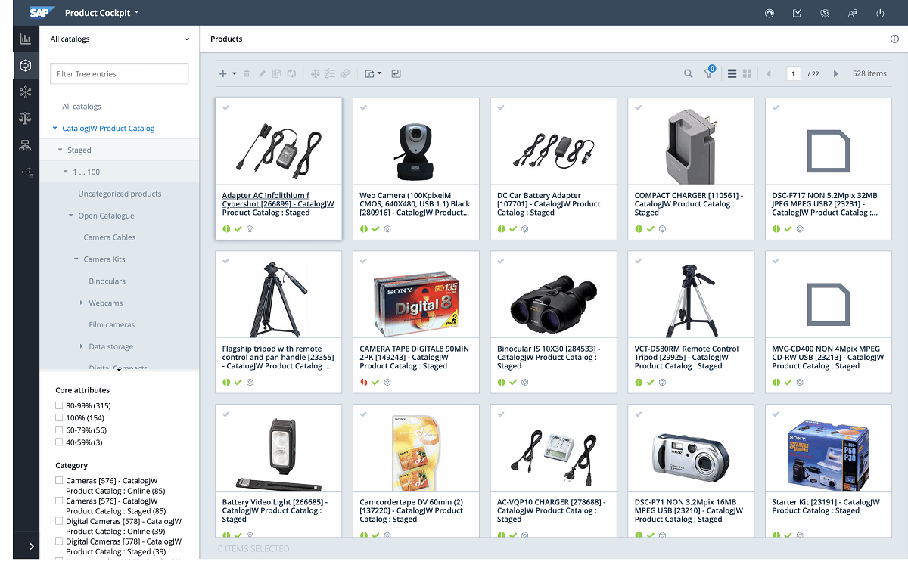Open the bar chart dashboard sidebar icon
This screenshot has height=574, width=908.
[26, 39]
